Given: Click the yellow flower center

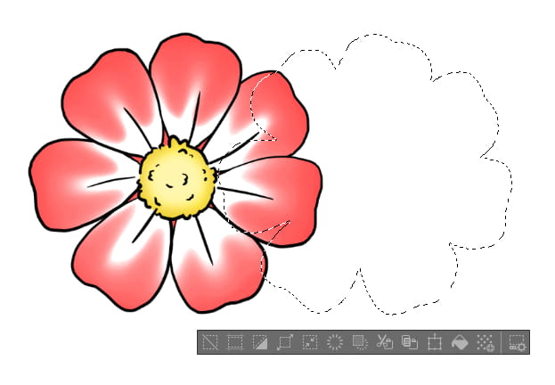Looking at the screenshot, I should tap(177, 176).
